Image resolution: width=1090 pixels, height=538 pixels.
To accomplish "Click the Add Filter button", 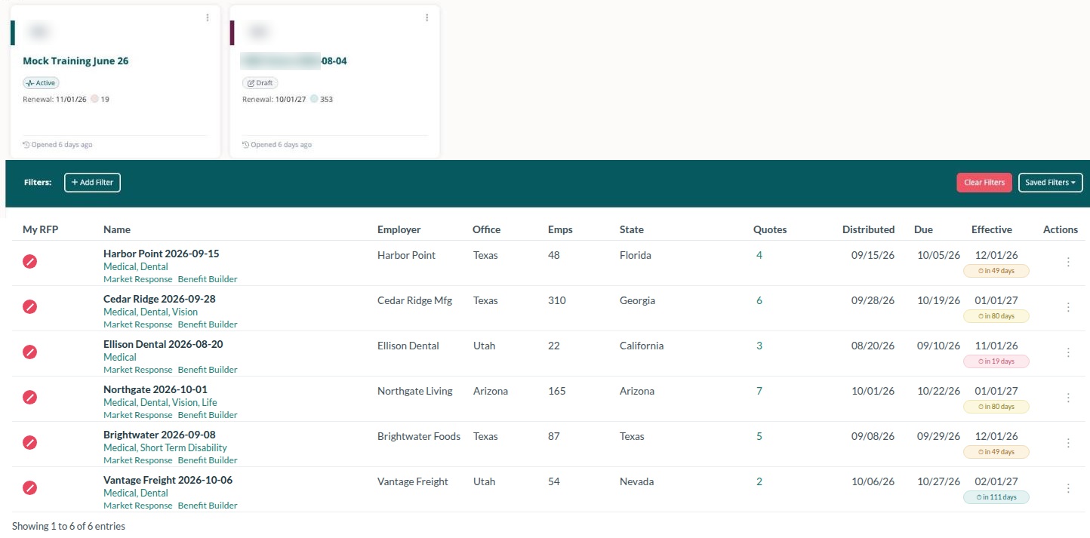I will (x=92, y=183).
